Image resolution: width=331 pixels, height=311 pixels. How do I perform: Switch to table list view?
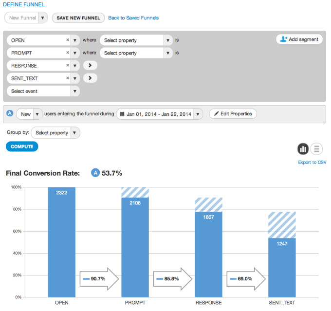pos(317,149)
